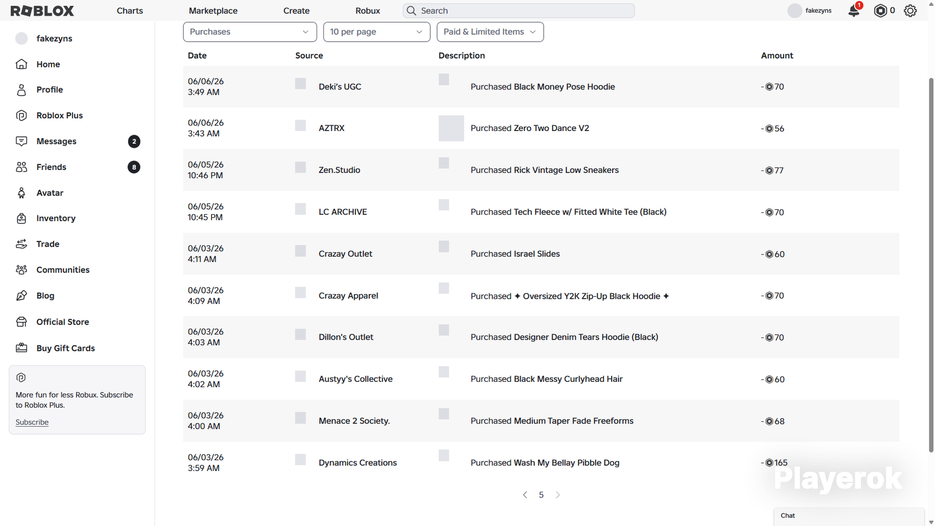
Task: Click the Friends request count badge
Action: 134,167
